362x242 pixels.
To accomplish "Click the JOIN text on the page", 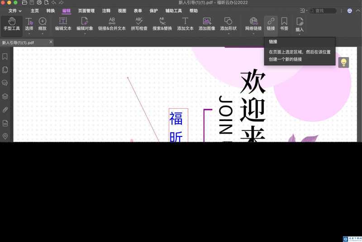I will point(225,115).
